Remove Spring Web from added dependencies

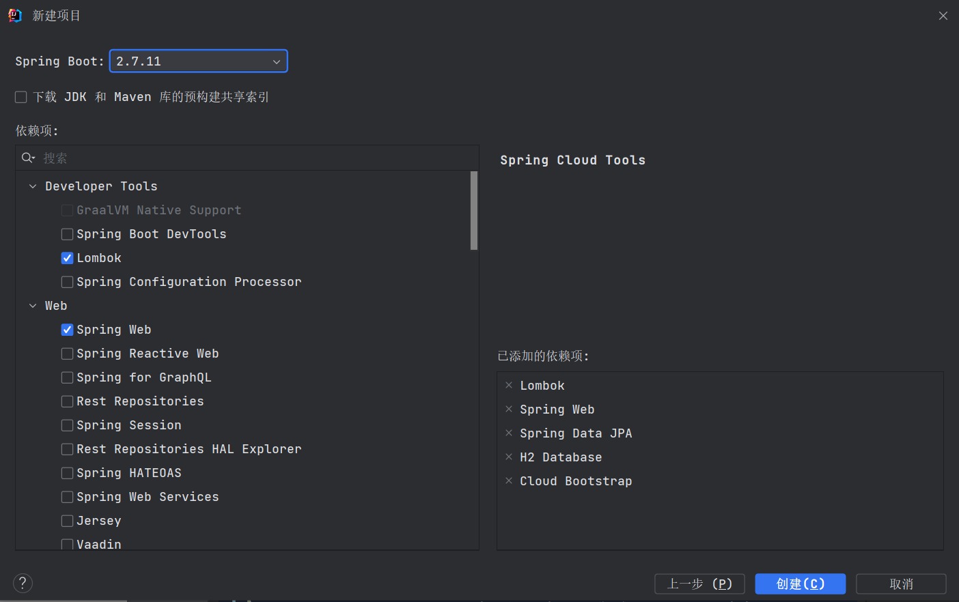point(509,409)
